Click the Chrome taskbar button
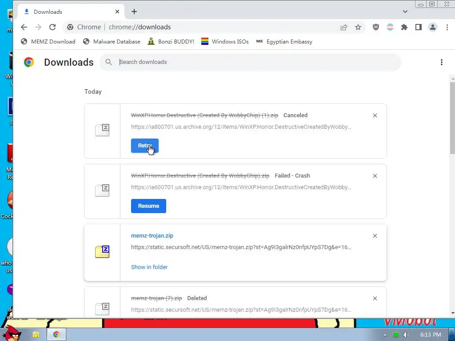 coord(56,334)
